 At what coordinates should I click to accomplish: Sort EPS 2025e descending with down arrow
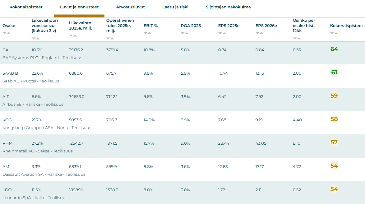pos(220,33)
